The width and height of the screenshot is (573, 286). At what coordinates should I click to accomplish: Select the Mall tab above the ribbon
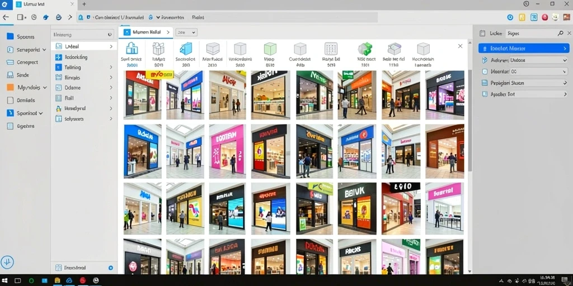[x=146, y=32]
